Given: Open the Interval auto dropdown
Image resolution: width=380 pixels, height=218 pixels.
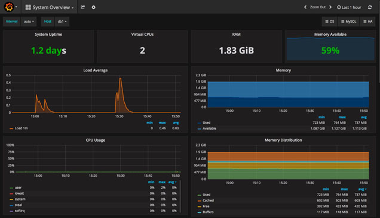Looking at the screenshot, I should pyautogui.click(x=29, y=21).
